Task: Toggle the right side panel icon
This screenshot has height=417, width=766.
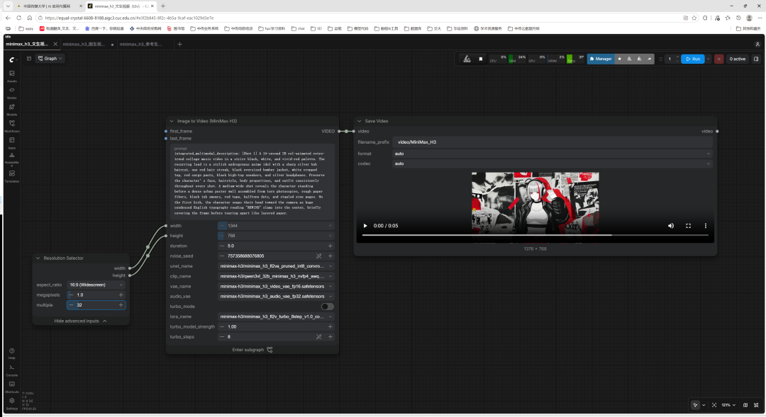Action: click(x=756, y=59)
